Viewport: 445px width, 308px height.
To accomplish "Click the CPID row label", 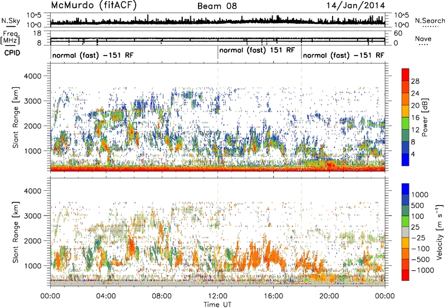I will point(12,53).
